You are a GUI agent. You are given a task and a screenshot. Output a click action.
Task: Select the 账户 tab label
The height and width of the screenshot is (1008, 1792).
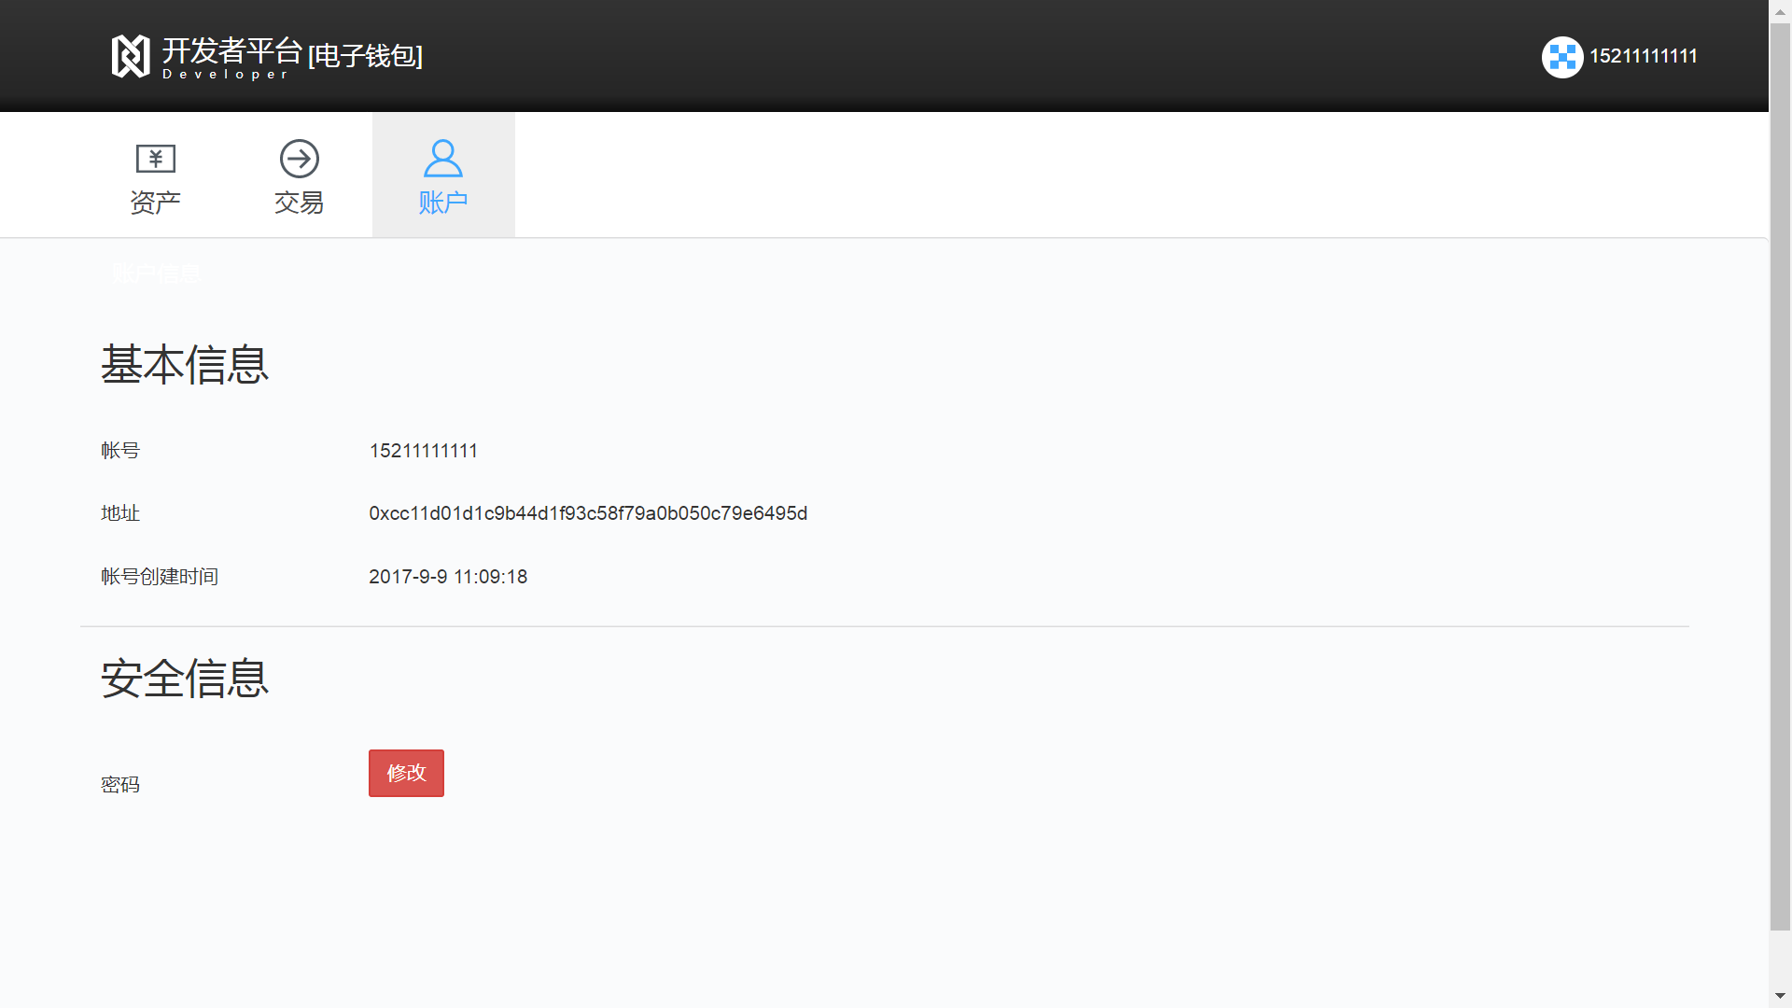(x=443, y=203)
